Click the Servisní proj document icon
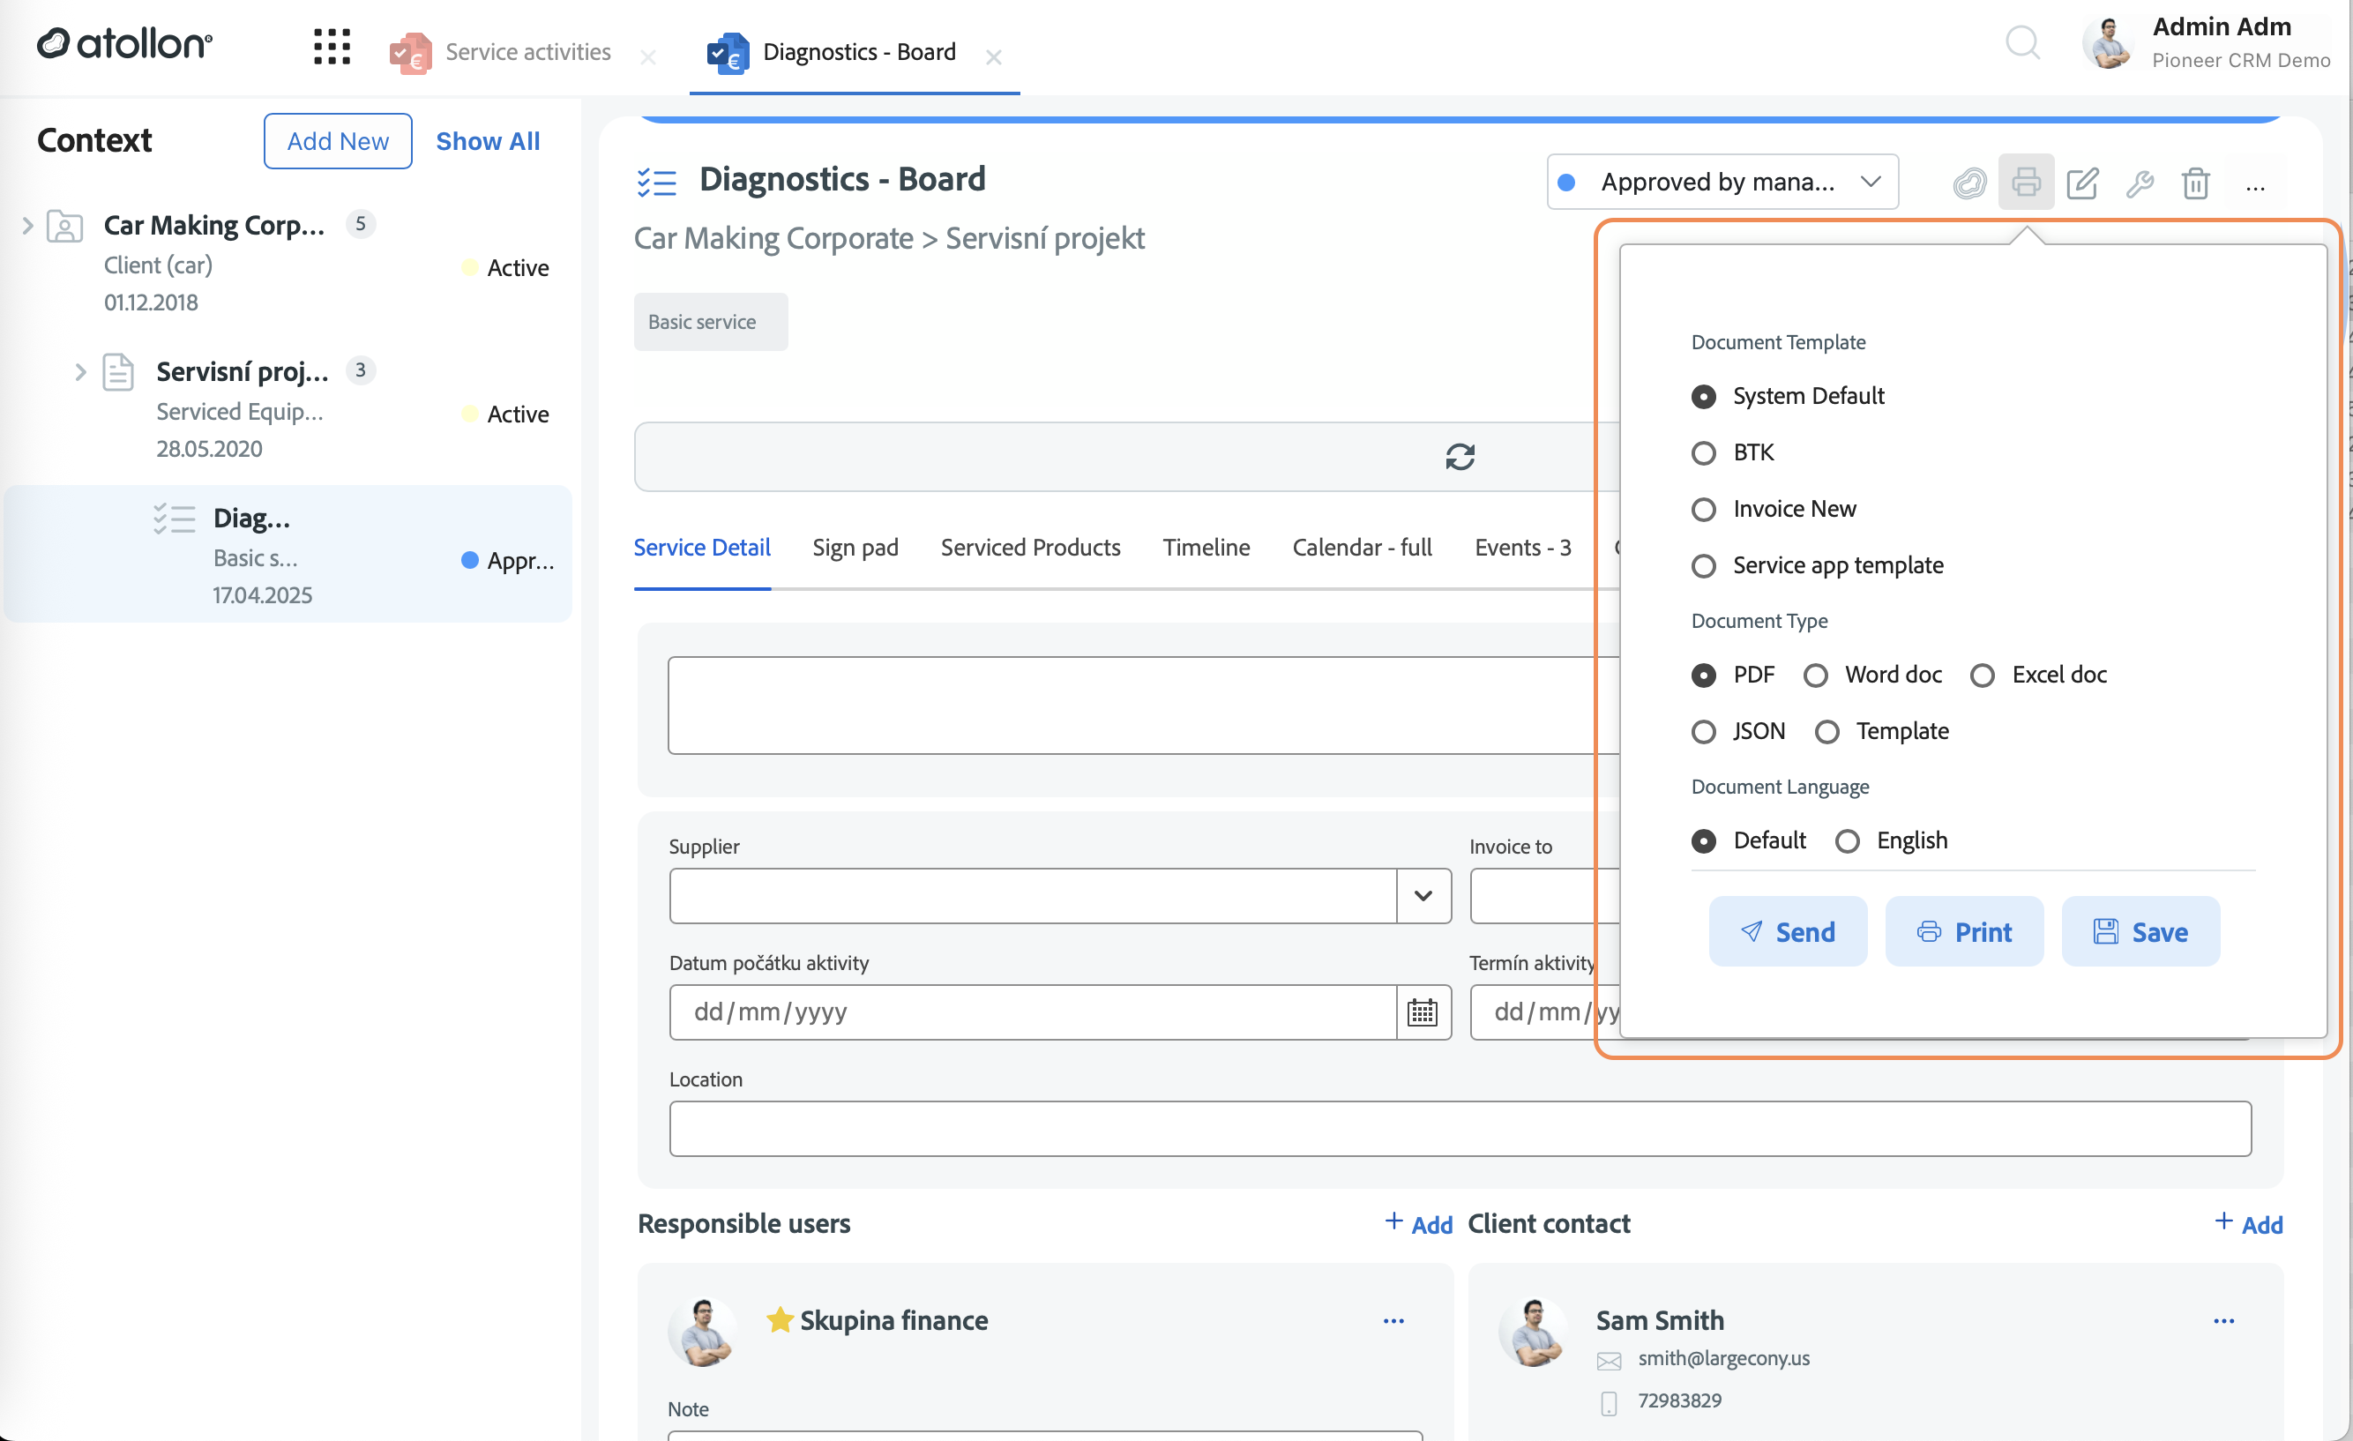 117,372
